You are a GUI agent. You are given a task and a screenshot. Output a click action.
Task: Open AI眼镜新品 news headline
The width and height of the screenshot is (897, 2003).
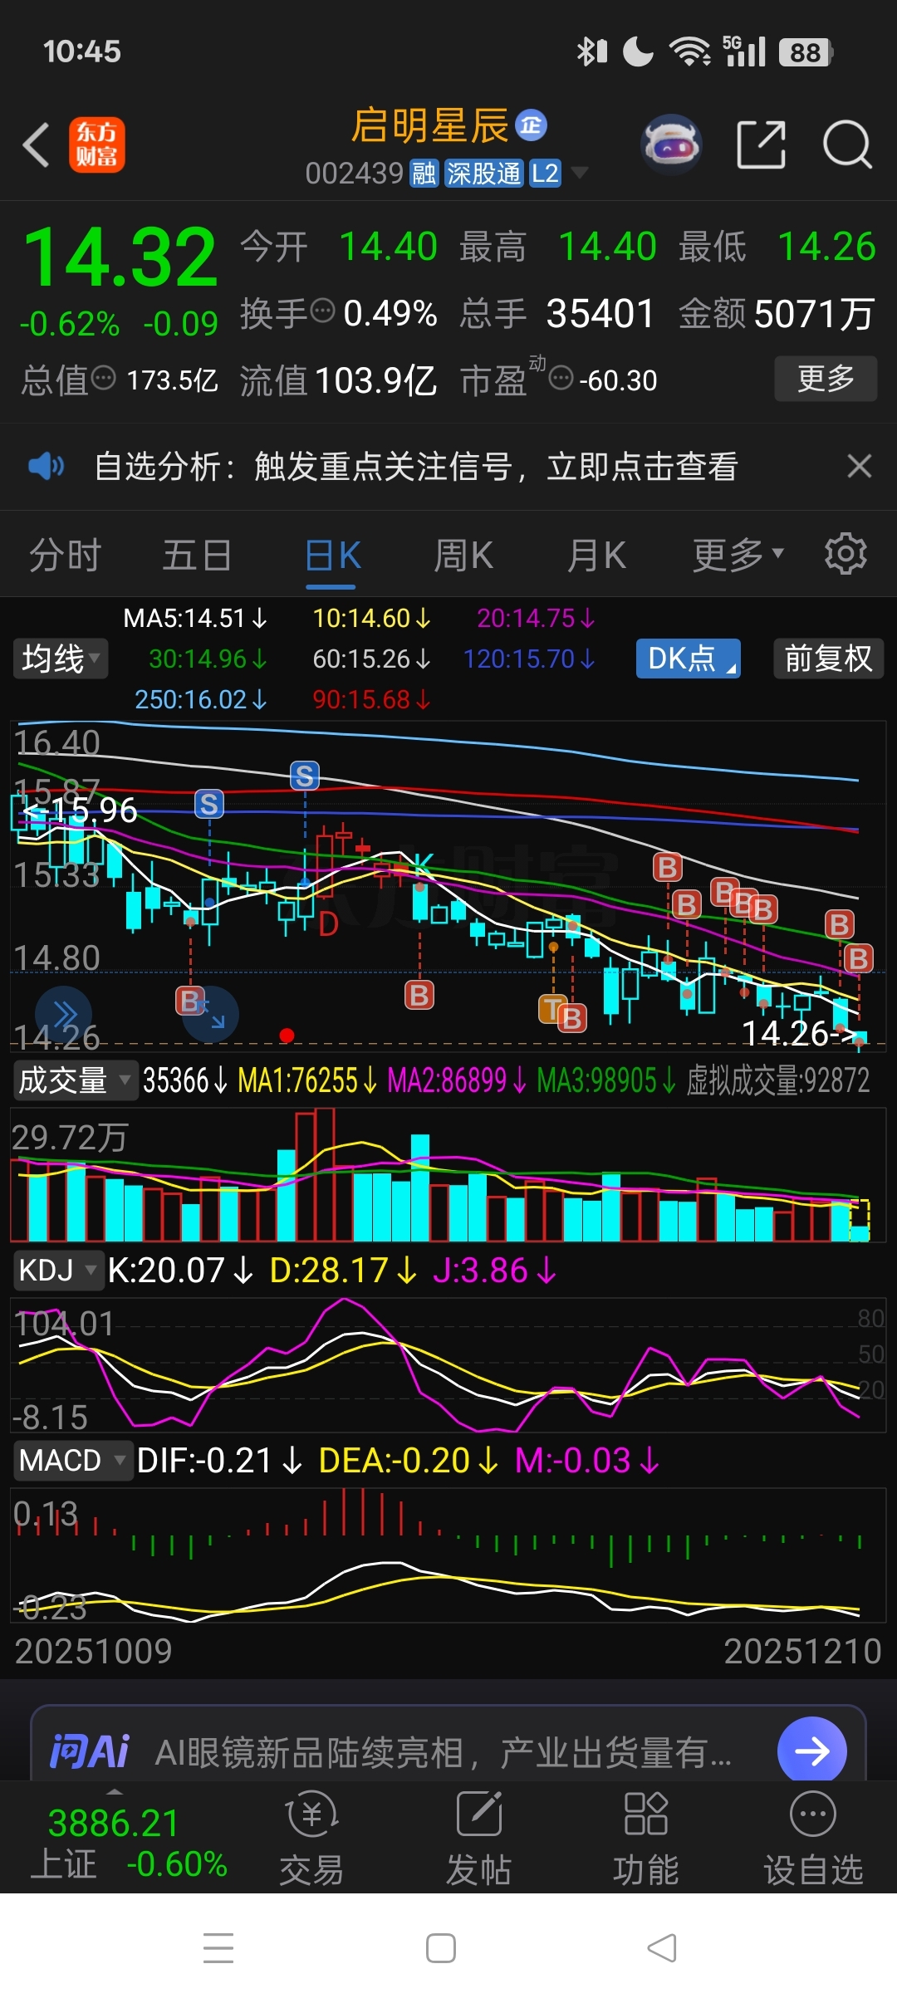click(x=444, y=1752)
